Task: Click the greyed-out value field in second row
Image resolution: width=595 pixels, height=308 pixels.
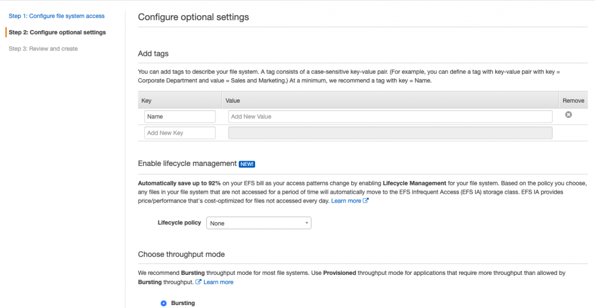Action: [x=390, y=133]
